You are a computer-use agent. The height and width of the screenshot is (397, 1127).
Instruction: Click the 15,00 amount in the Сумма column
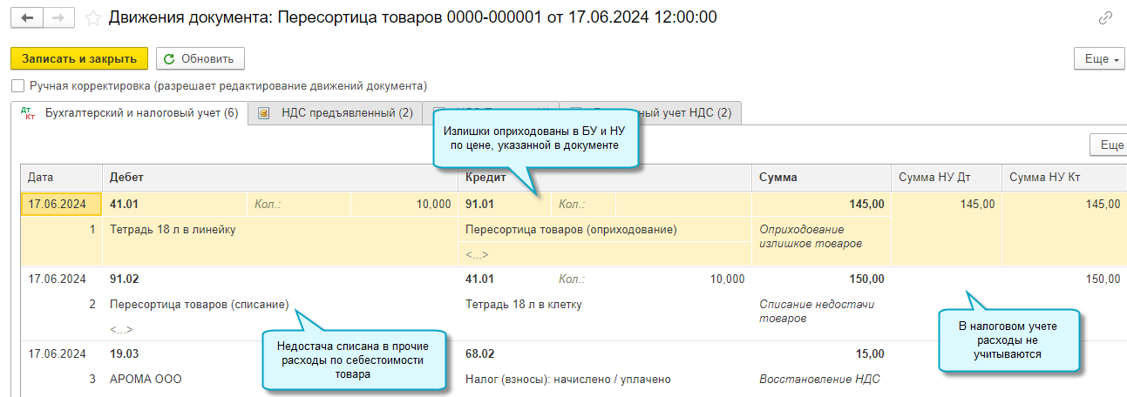click(x=868, y=354)
